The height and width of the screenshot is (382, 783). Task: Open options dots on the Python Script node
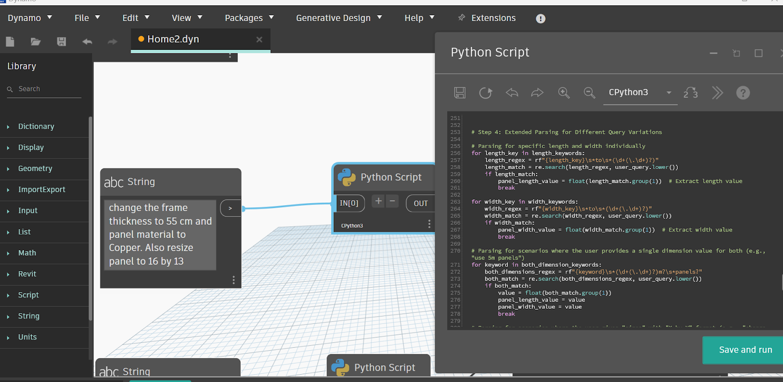tap(429, 224)
